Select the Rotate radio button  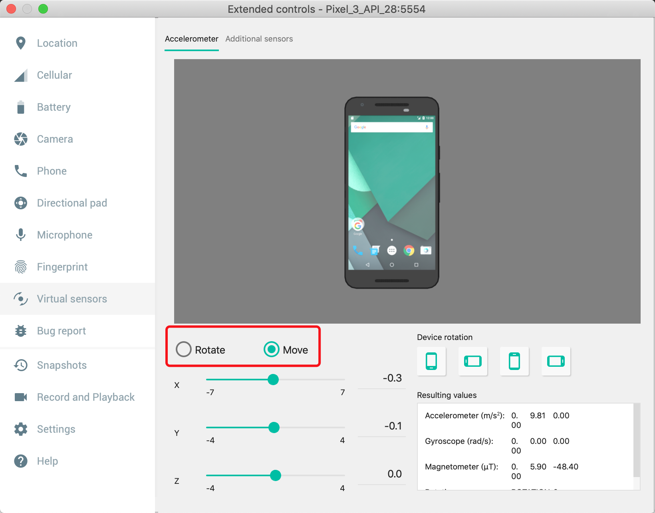tap(184, 349)
